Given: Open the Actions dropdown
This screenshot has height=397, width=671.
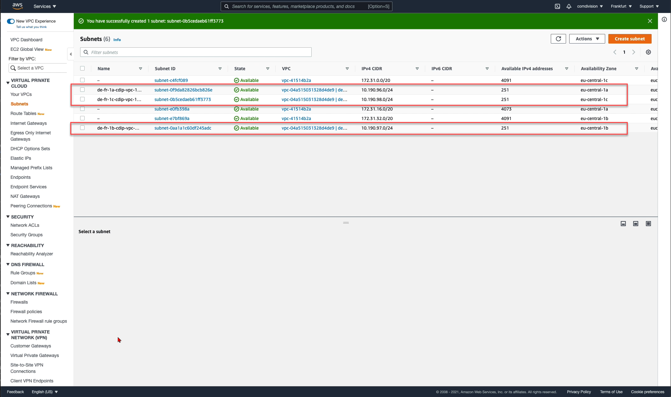Looking at the screenshot, I should pyautogui.click(x=587, y=39).
